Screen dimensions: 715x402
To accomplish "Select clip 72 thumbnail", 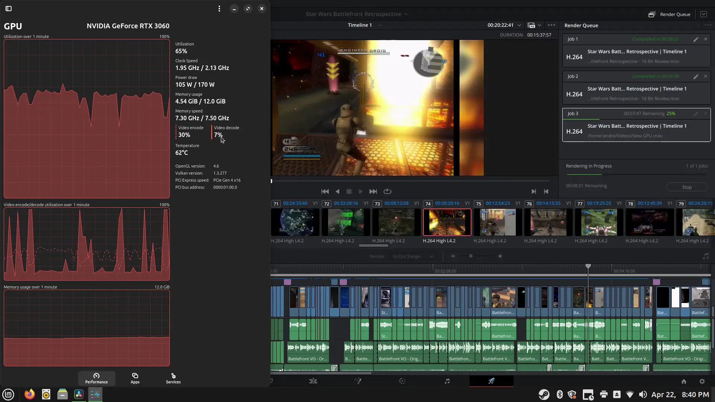I will pos(346,222).
